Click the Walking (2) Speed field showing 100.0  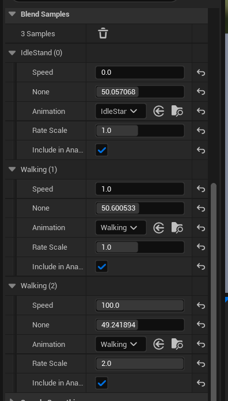coord(140,305)
